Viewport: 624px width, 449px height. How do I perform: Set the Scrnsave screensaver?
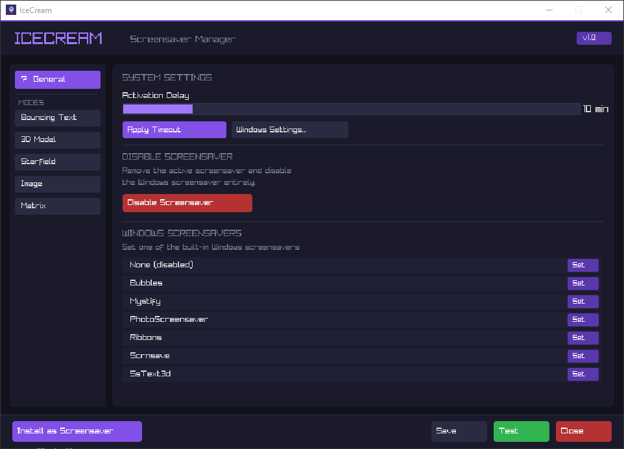(x=582, y=356)
